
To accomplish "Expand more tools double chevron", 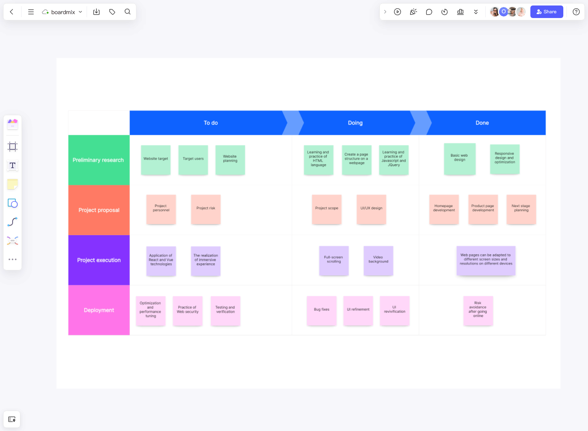I will pyautogui.click(x=476, y=12).
